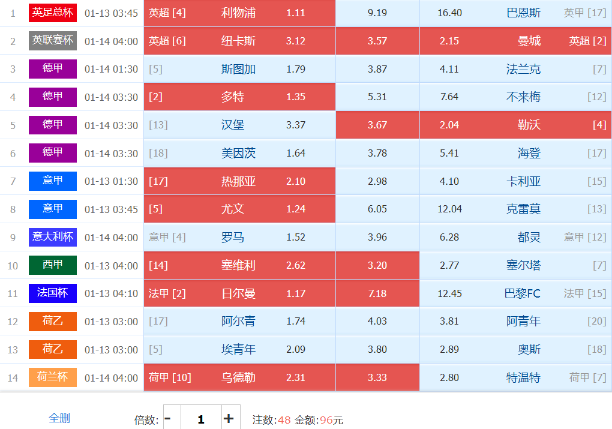
Task: Click the blue 法国杯 league badge
Action: tap(53, 293)
